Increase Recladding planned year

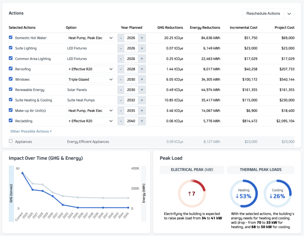[x=142, y=121]
